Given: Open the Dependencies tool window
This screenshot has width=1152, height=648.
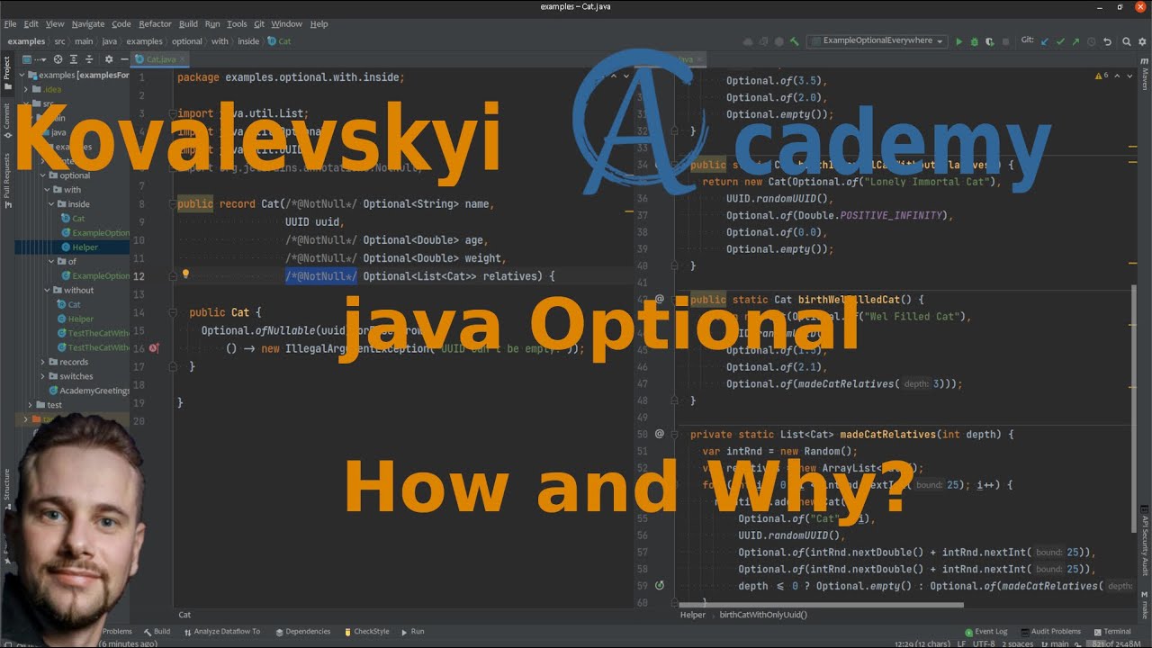Looking at the screenshot, I should click(x=303, y=632).
